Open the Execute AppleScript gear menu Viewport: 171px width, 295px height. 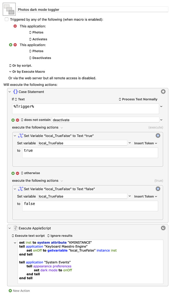pyautogui.click(x=163, y=228)
